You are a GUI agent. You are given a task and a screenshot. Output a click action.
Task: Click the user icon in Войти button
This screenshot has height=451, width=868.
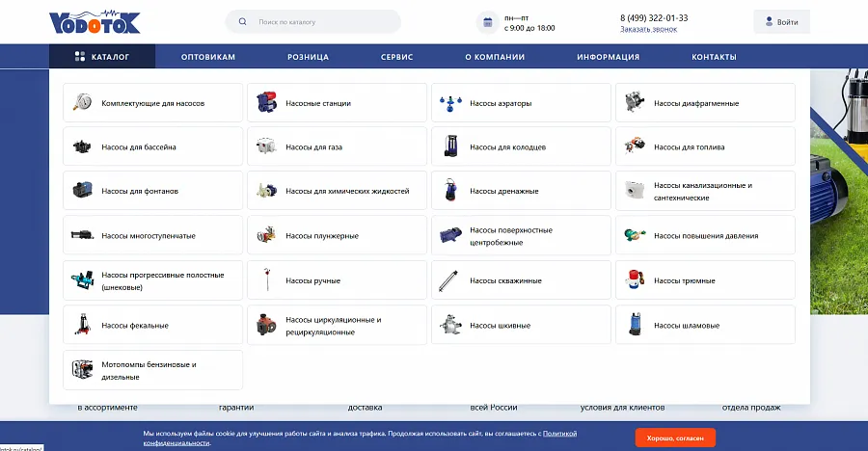pos(769,21)
